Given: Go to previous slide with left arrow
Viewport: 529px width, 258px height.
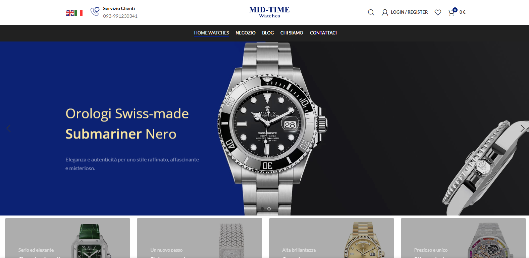Looking at the screenshot, I should (9, 128).
